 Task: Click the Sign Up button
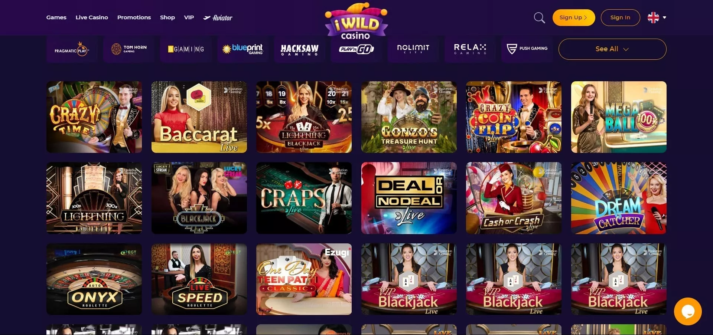pos(574,17)
